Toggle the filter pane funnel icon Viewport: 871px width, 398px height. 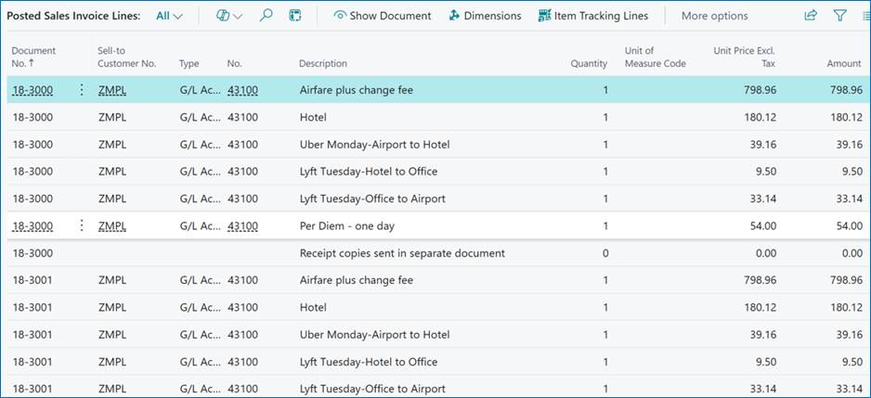(x=839, y=16)
